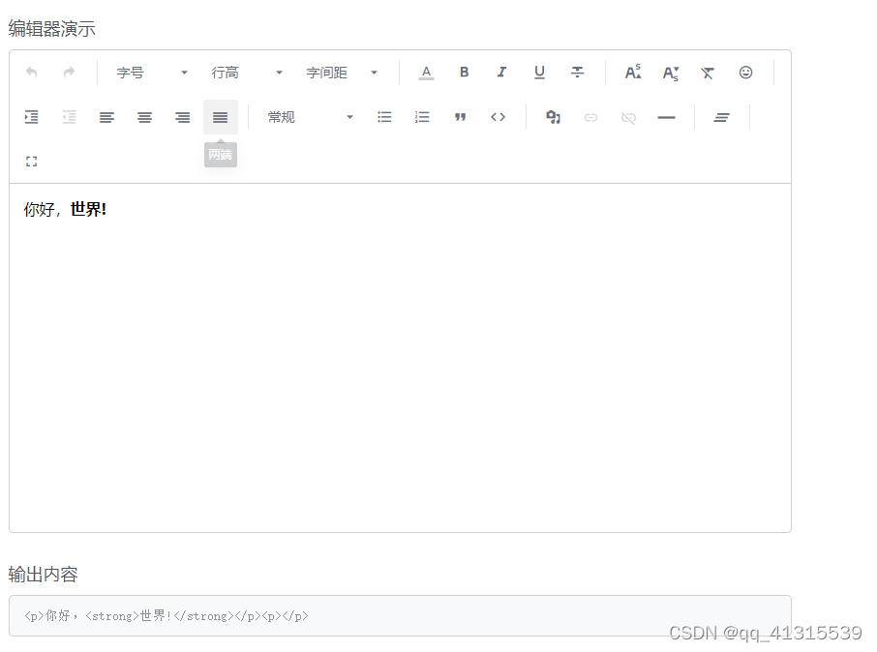Toggle bold formatting in the toolbar
The height and width of the screenshot is (652, 877).
click(x=464, y=73)
